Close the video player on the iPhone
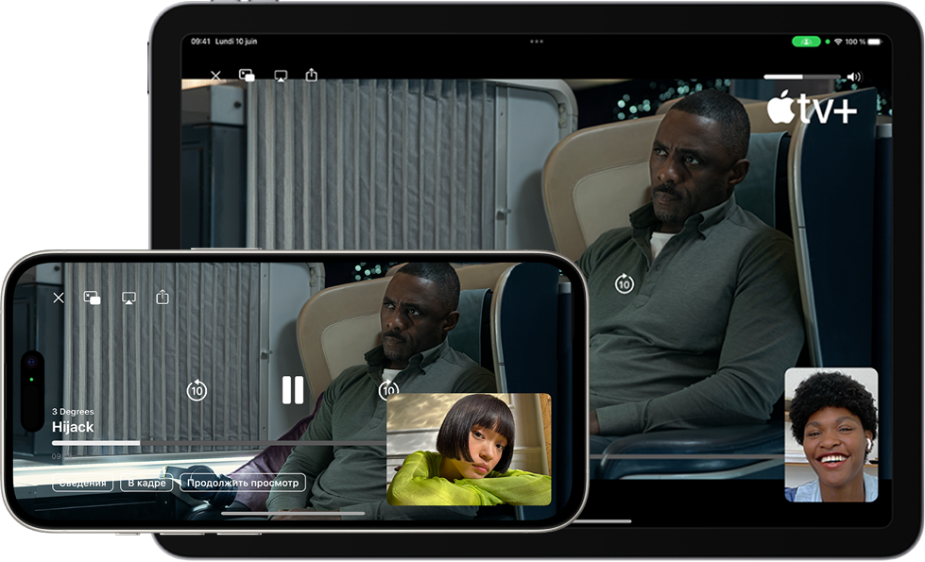925x562 pixels. (x=59, y=298)
